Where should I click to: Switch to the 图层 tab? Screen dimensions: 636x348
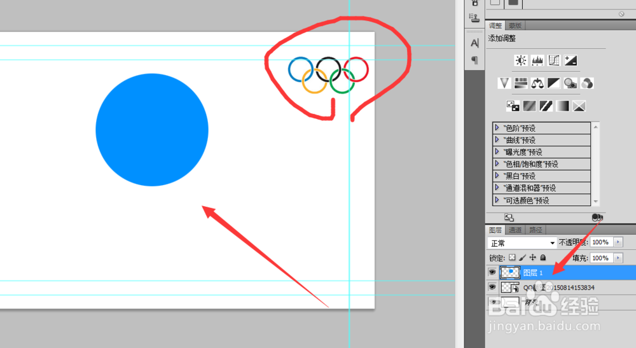pyautogui.click(x=495, y=230)
